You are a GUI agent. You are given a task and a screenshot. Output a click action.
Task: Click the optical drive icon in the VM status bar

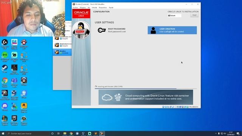(x=166, y=107)
